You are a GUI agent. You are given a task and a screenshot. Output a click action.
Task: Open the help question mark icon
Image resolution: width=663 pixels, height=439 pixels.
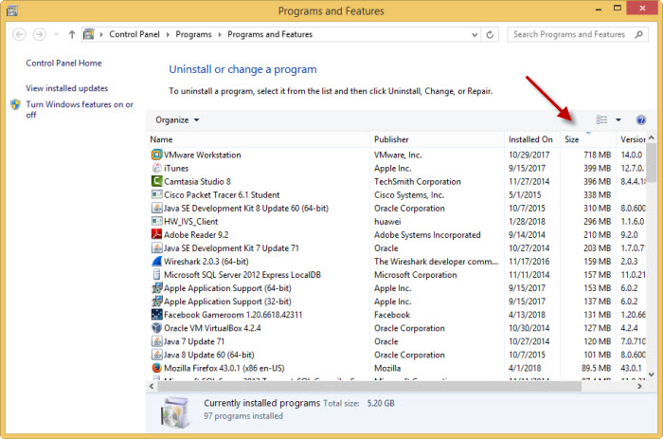(640, 119)
